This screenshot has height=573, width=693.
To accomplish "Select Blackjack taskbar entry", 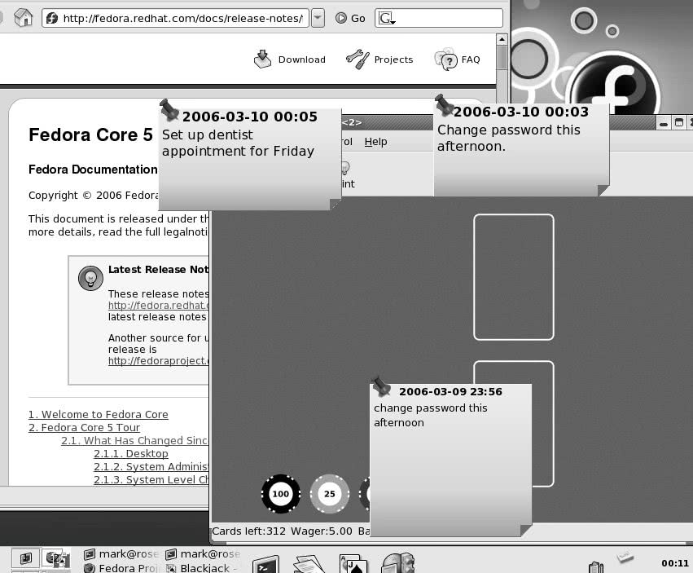I will tap(203, 567).
